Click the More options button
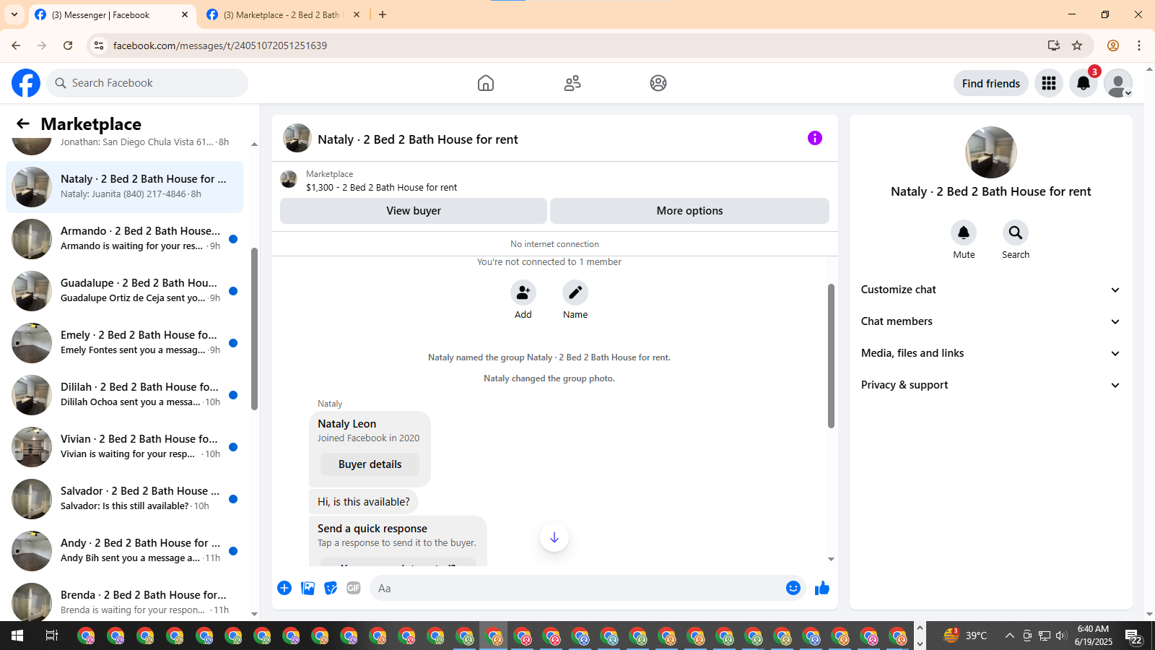 [689, 211]
